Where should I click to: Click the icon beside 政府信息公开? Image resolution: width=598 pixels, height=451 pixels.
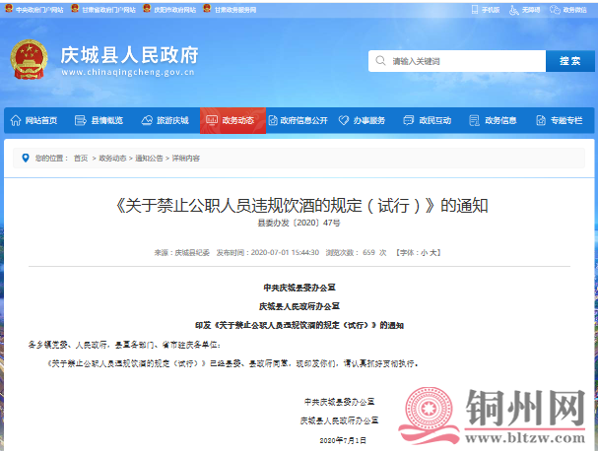click(x=273, y=120)
